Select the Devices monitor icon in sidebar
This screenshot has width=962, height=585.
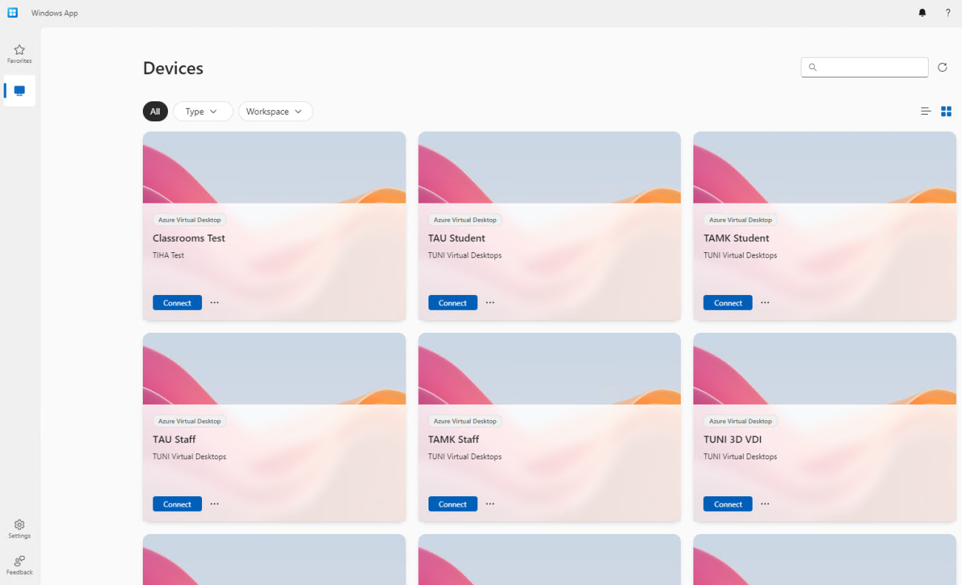coord(19,90)
